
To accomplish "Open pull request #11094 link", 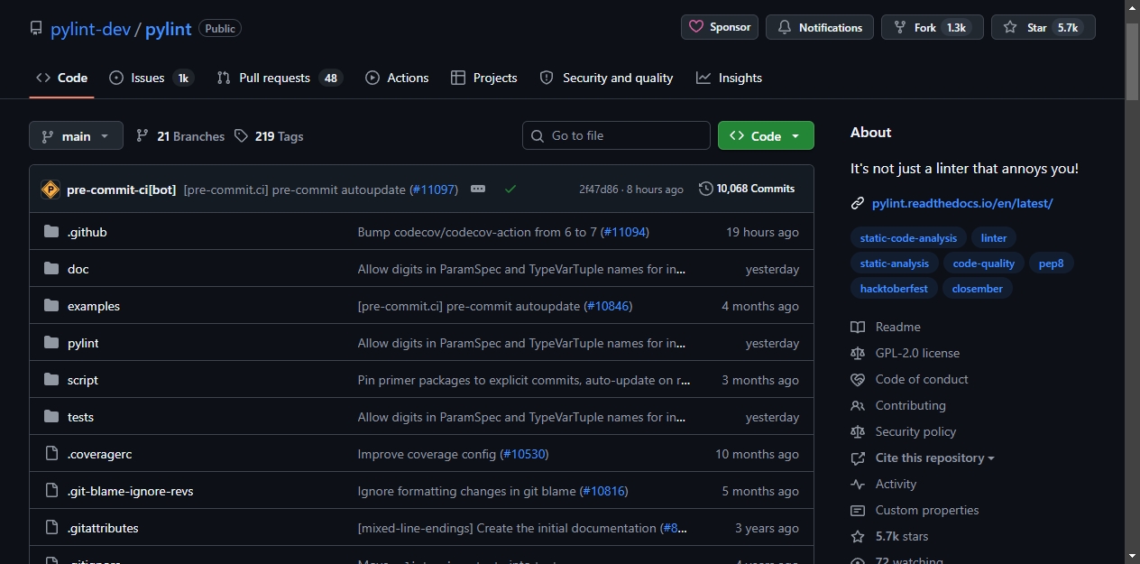I will pos(625,232).
